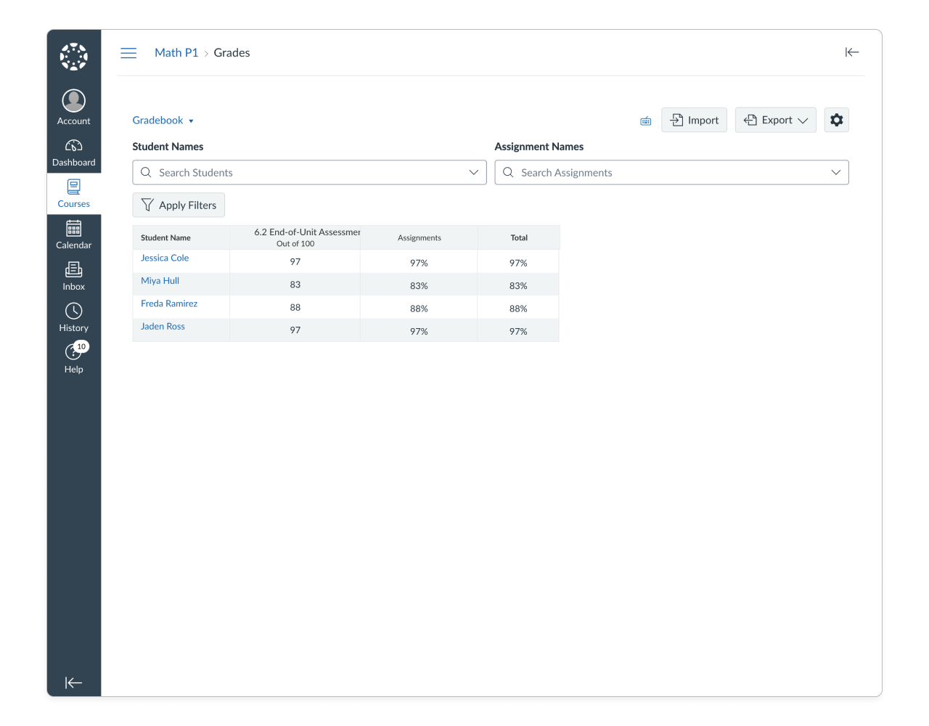Open the Export dropdown menu
The height and width of the screenshot is (726, 929).
coord(775,120)
